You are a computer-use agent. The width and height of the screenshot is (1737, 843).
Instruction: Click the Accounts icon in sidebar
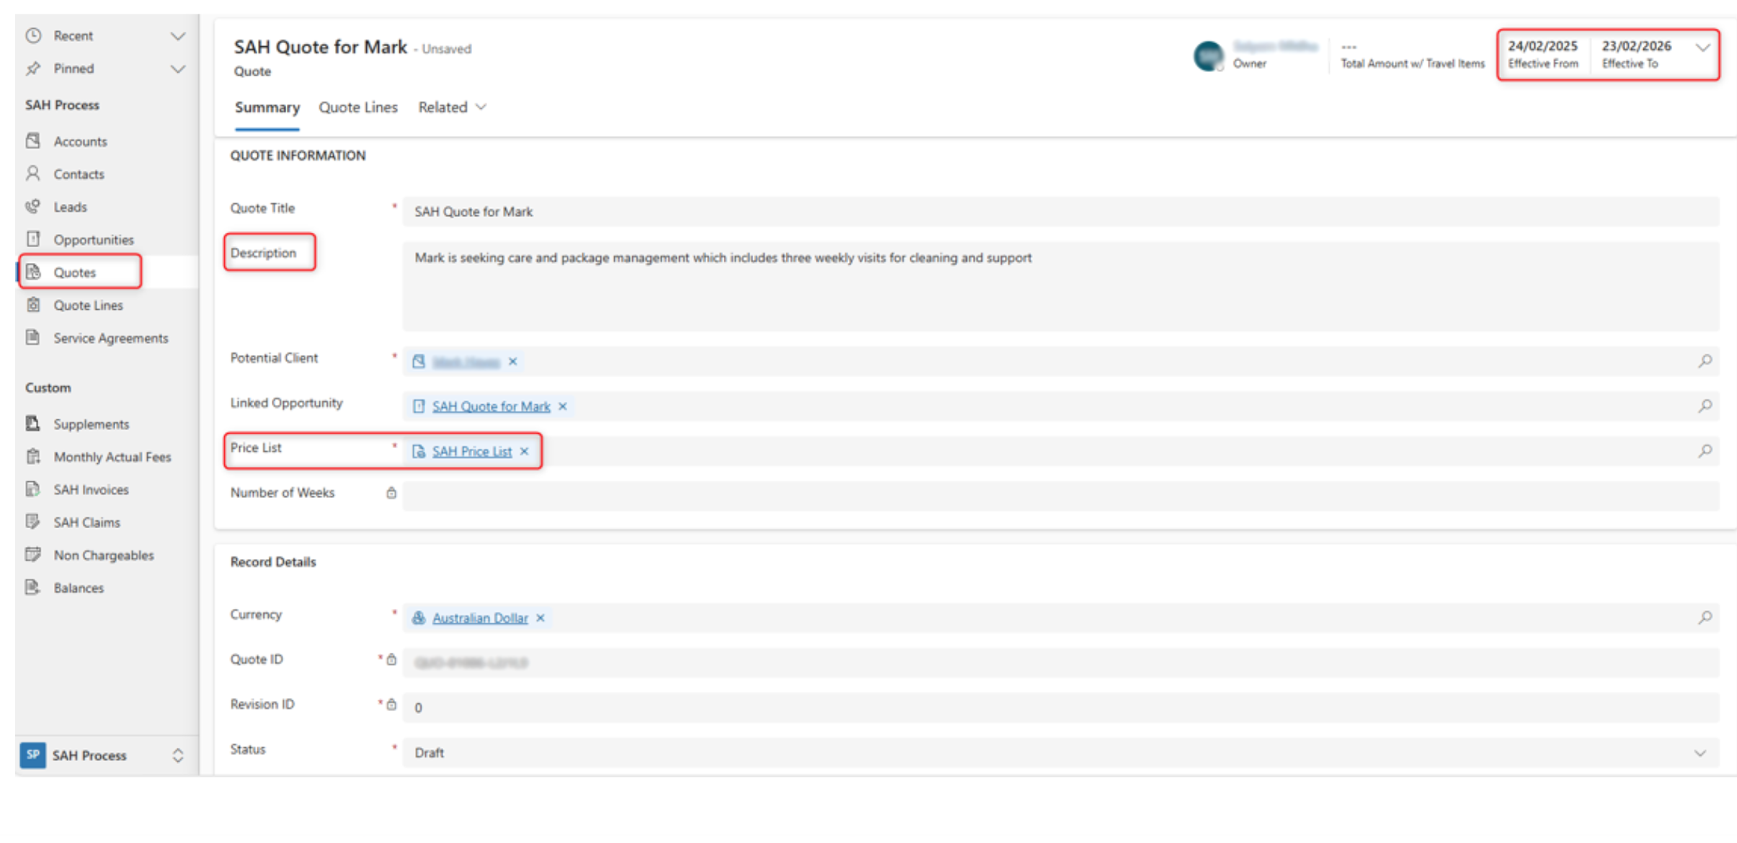33,140
